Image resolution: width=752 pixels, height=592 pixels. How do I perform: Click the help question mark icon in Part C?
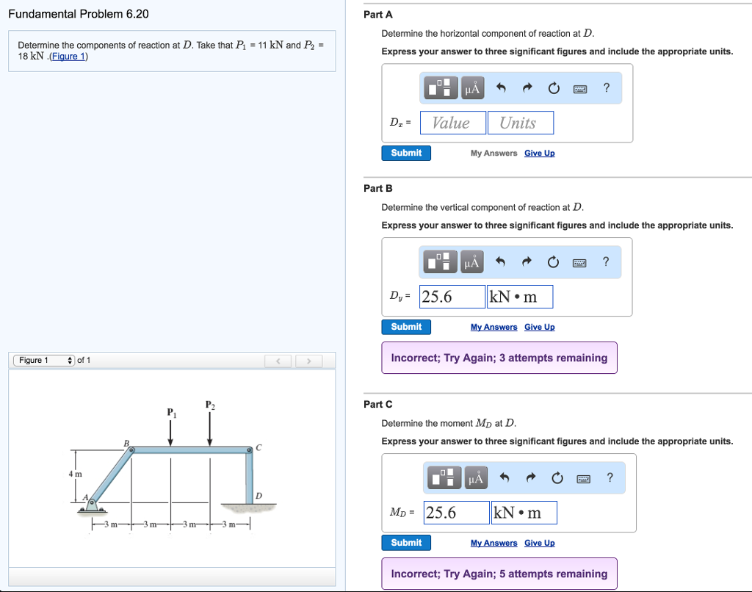609,477
